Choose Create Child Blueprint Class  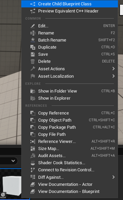point(70,4)
